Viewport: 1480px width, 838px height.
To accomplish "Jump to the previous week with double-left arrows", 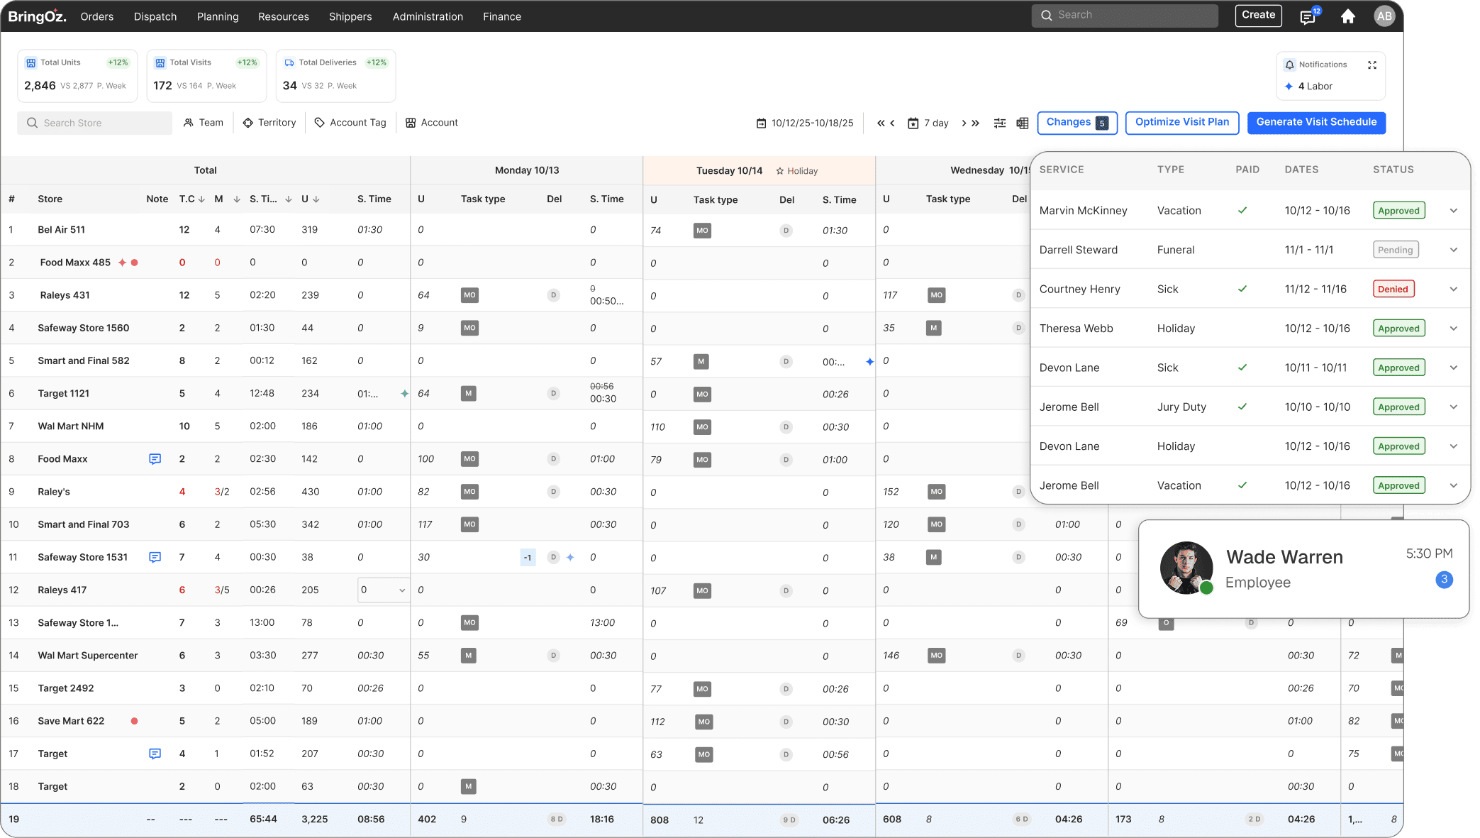I will coord(881,123).
